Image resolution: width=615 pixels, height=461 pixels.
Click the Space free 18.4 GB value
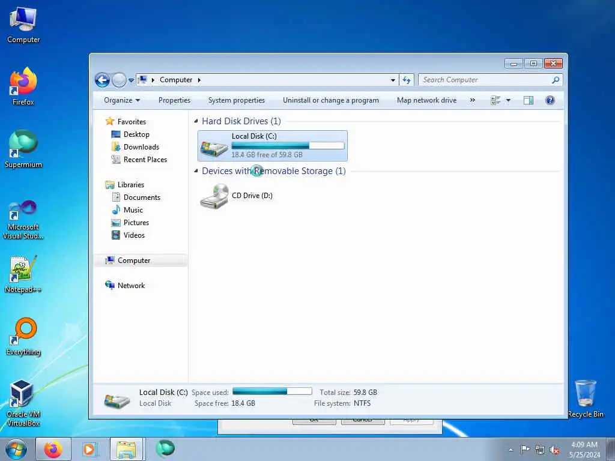pyautogui.click(x=243, y=403)
